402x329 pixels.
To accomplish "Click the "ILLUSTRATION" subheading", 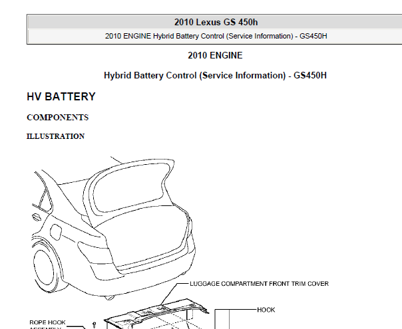I will pos(56,136).
